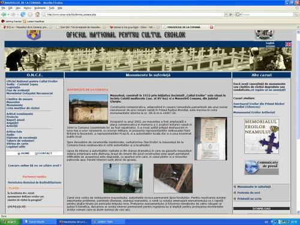Click the Go arrow next to address bar

(x=231, y=14)
